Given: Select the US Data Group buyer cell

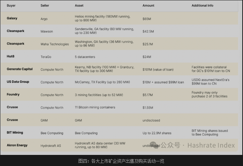Looking at the screenshot, I should point(18,82).
